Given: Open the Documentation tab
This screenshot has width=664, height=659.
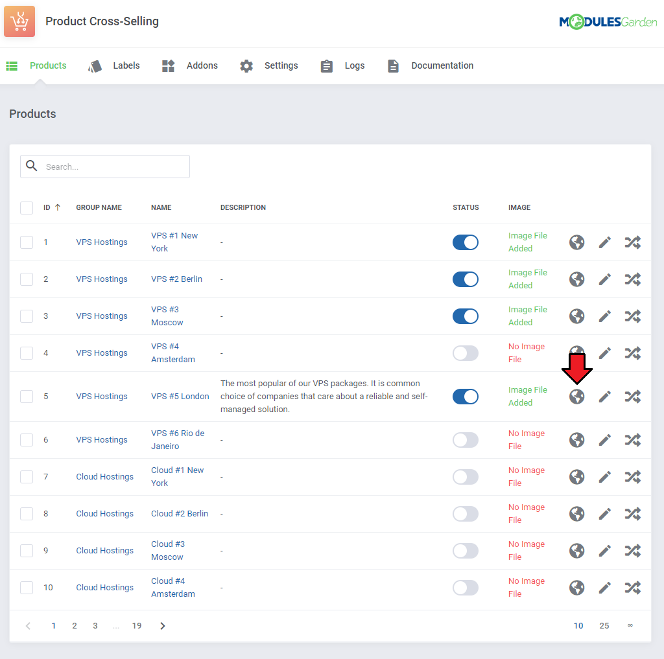Looking at the screenshot, I should click(431, 65).
